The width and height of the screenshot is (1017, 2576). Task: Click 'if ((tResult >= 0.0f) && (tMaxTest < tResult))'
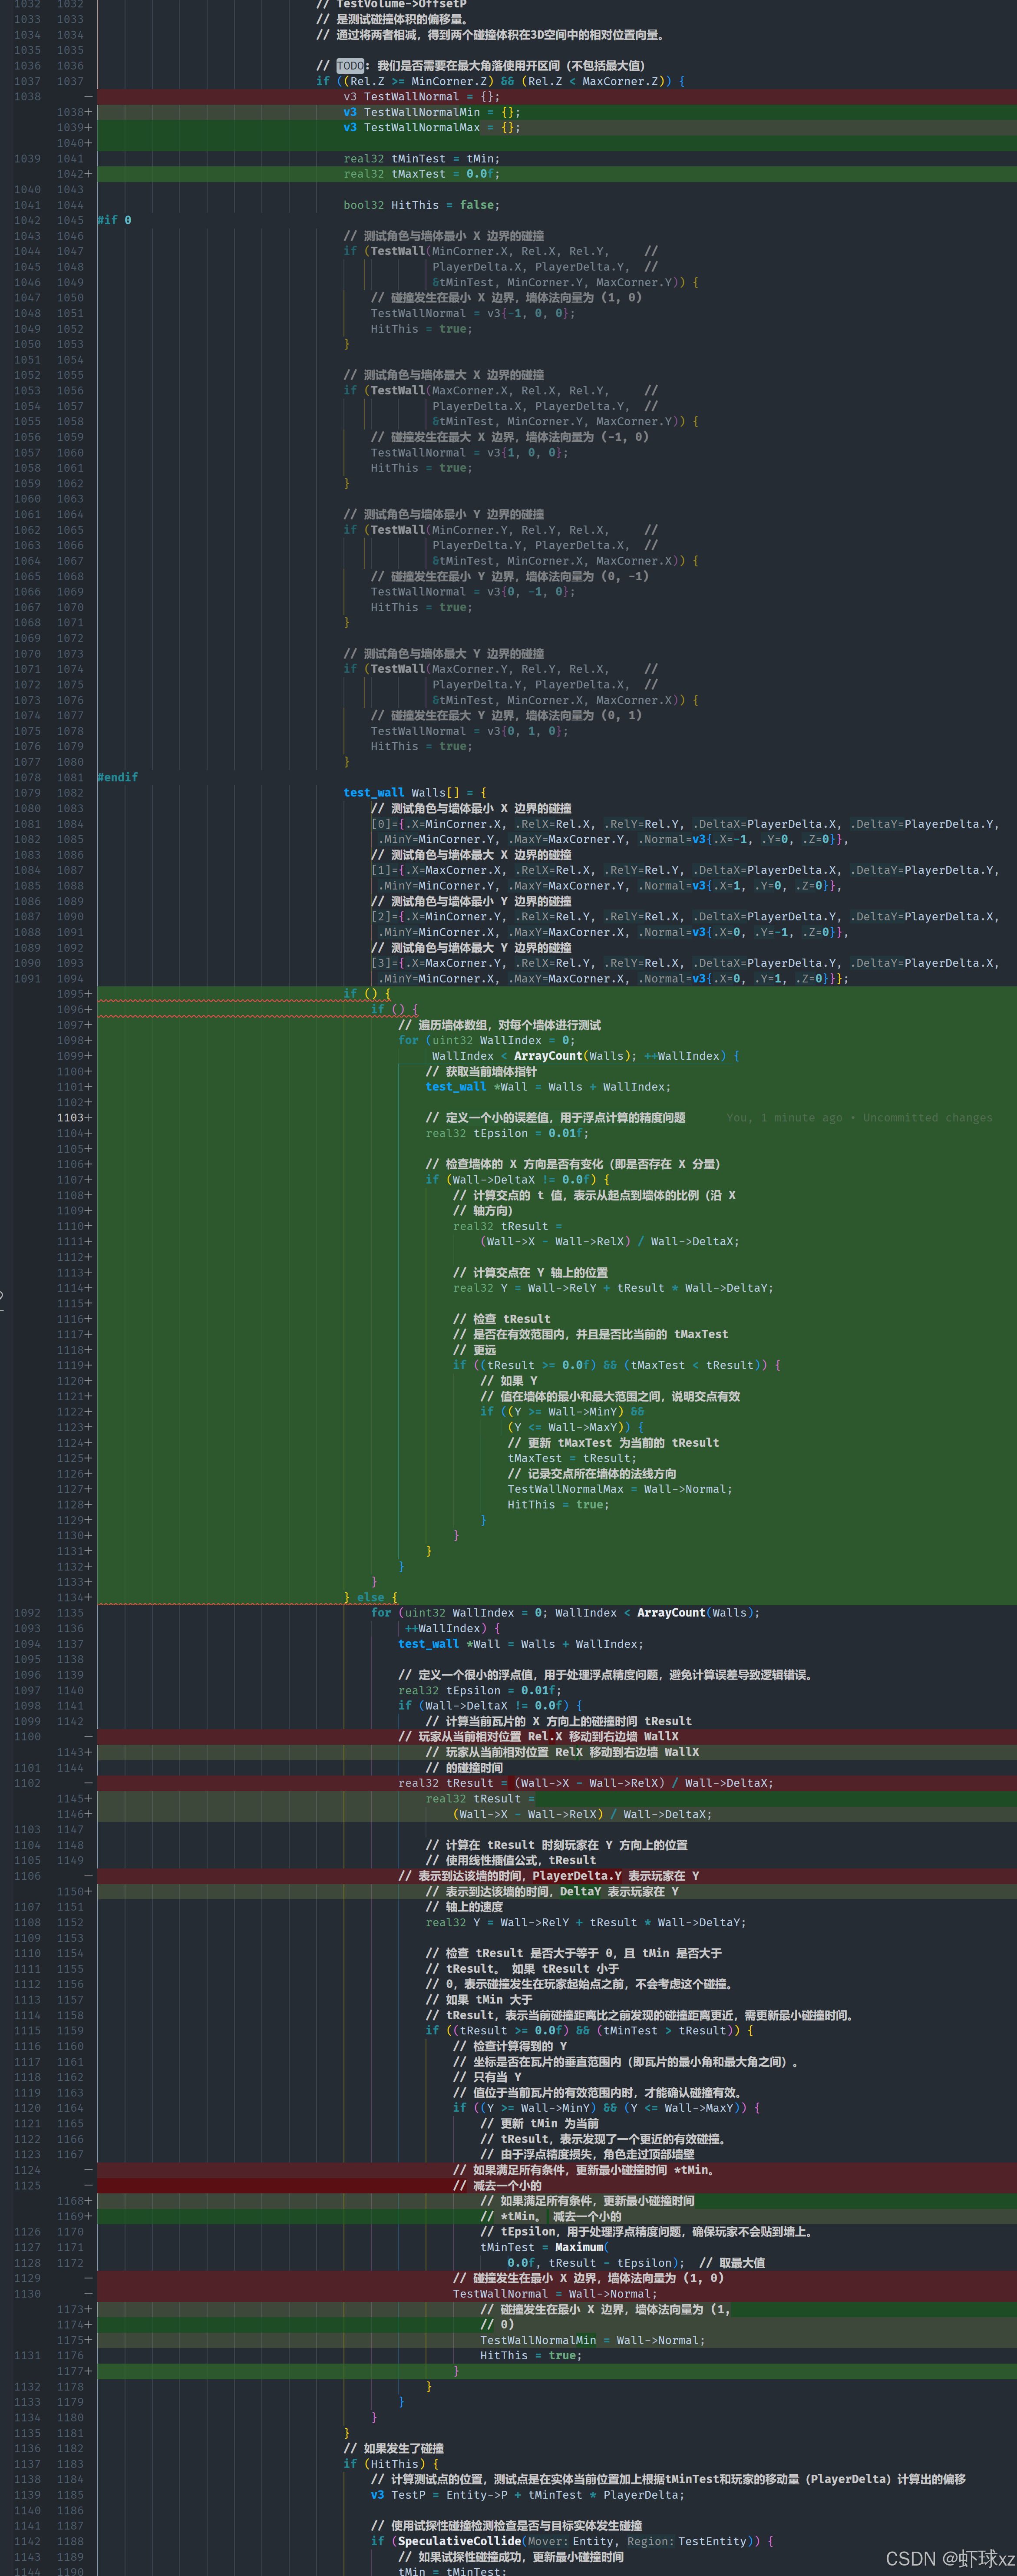point(616,1365)
